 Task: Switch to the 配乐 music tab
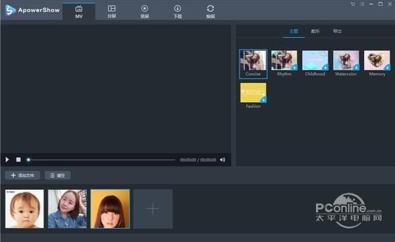click(x=315, y=31)
